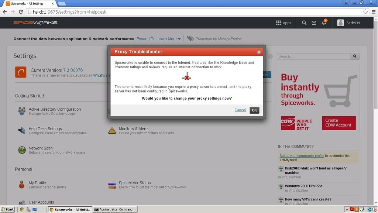
Task: Click the CDW logo in the ad
Action: [288, 123]
